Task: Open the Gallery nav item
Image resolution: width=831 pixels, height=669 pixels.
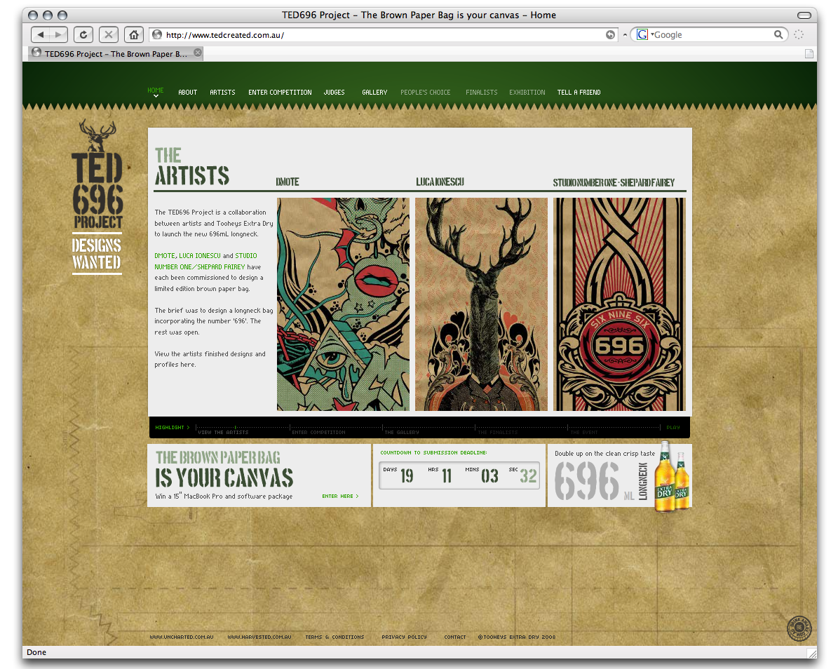Action: [374, 93]
